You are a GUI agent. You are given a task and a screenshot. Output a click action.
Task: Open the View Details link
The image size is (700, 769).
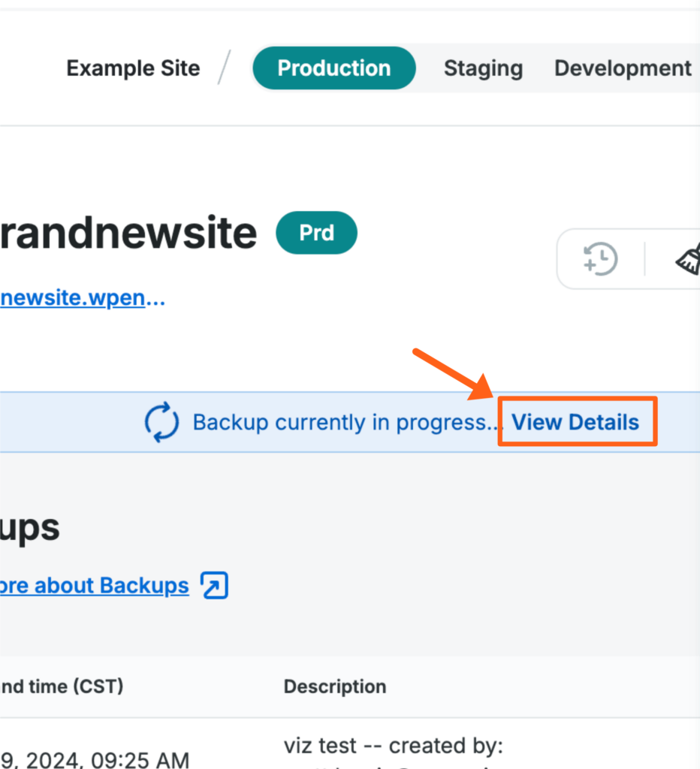(x=576, y=422)
